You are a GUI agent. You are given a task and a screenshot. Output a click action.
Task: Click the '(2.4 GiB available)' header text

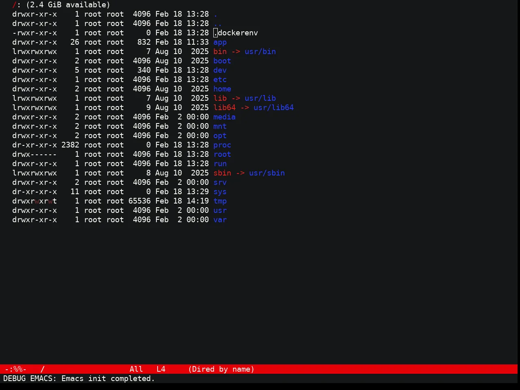click(x=68, y=5)
